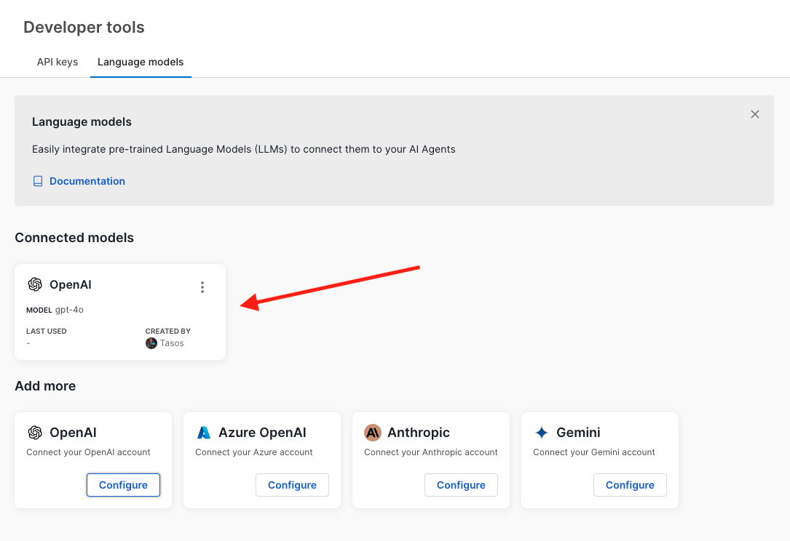The width and height of the screenshot is (790, 541).
Task: Open the Documentation link
Action: point(87,181)
